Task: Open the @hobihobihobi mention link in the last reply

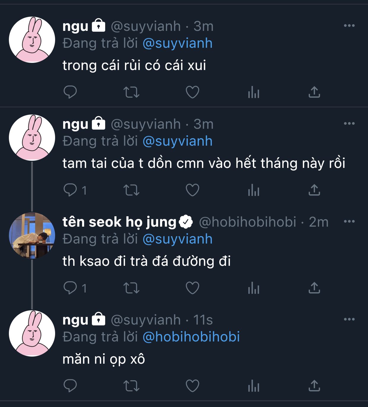Action: pos(191,337)
